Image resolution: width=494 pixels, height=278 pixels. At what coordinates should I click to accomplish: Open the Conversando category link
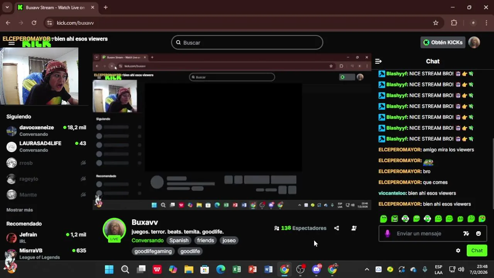click(147, 240)
